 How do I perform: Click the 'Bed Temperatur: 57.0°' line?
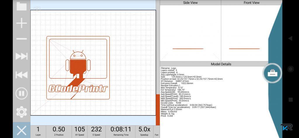(x=172, y=88)
